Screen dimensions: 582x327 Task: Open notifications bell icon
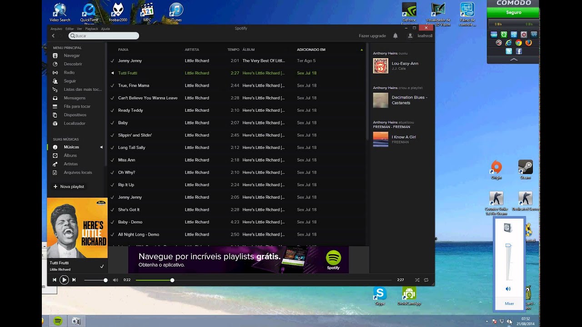click(x=395, y=35)
